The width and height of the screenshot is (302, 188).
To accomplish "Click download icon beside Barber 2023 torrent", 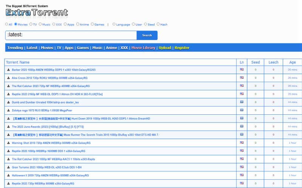I will pos(8,70).
